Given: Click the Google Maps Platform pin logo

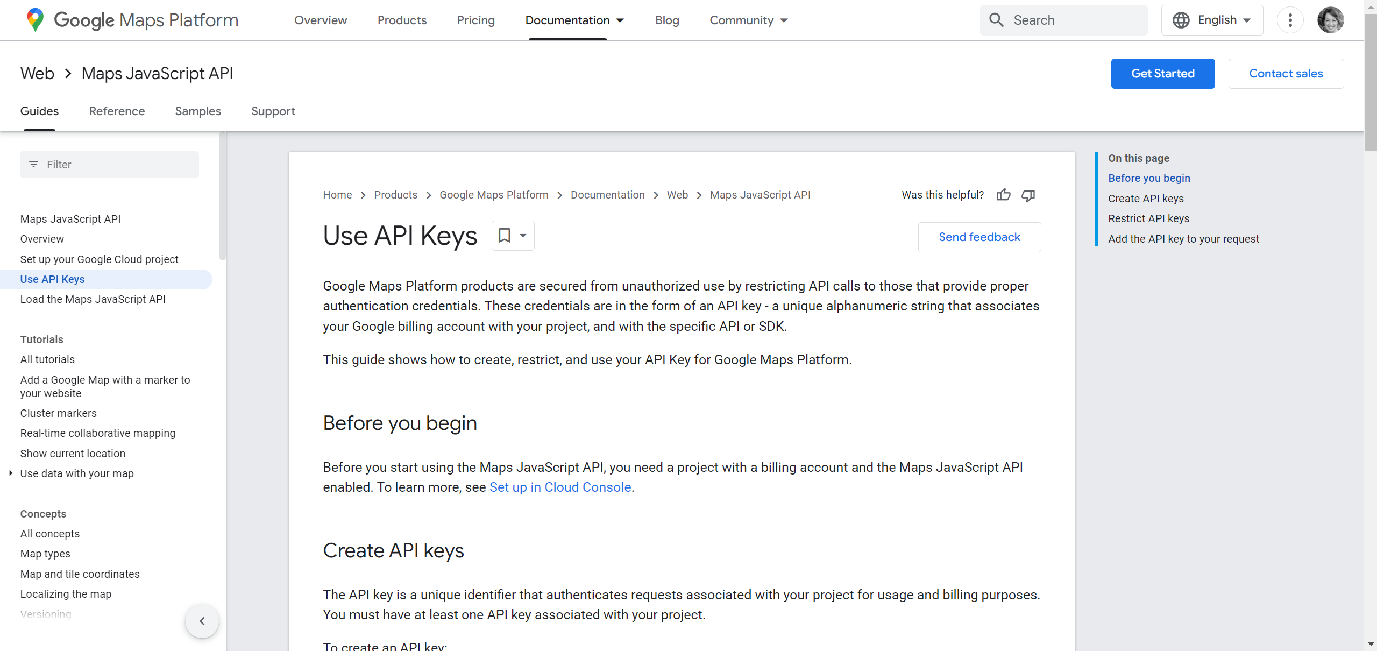Looking at the screenshot, I should tap(36, 20).
